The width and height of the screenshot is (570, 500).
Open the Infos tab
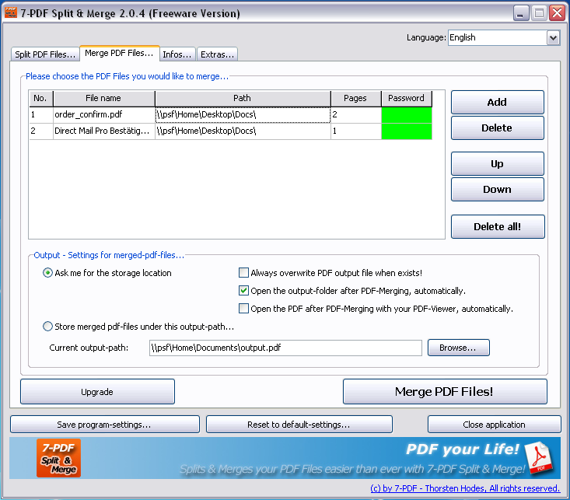pos(177,54)
